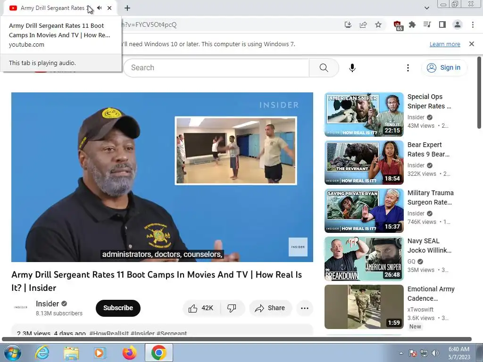This screenshot has height=362, width=483.
Task: Focus the YouTube Search field
Action: coord(216,68)
